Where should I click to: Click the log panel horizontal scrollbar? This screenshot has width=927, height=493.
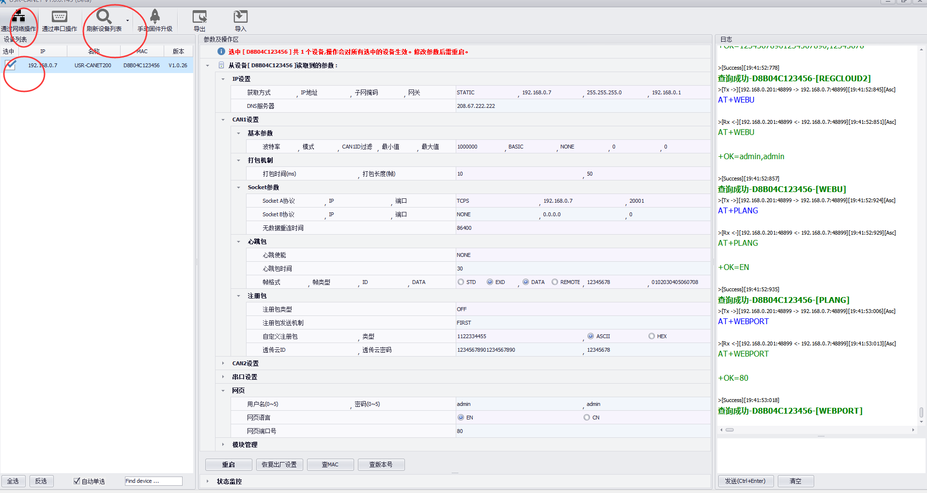[729, 430]
